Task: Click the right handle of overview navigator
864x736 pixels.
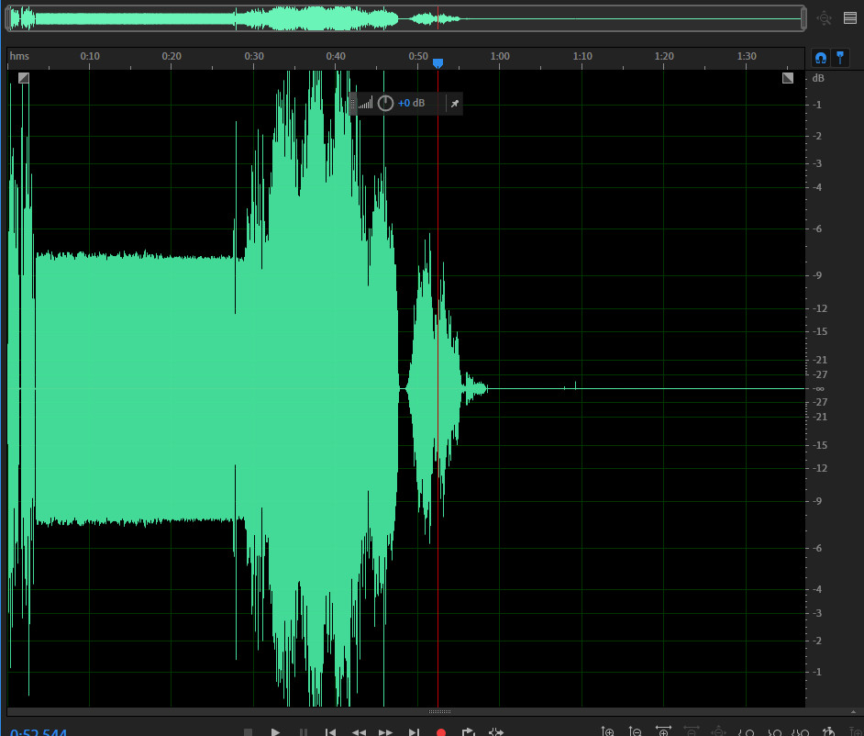Action: 804,18
